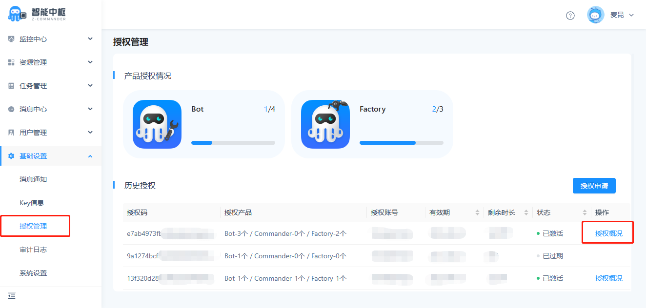Viewport: 646px width, 308px height.
Task: Open the 麦昆 user dropdown arrow
Action: (631, 15)
